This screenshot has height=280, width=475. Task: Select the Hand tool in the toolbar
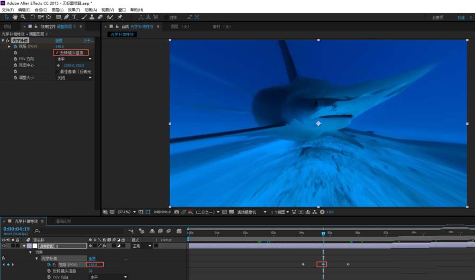pos(15,17)
